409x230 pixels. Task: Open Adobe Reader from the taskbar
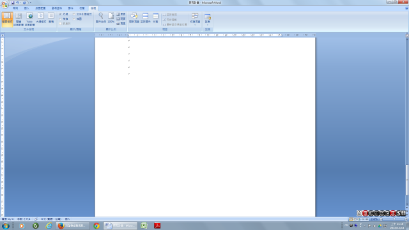click(x=157, y=226)
